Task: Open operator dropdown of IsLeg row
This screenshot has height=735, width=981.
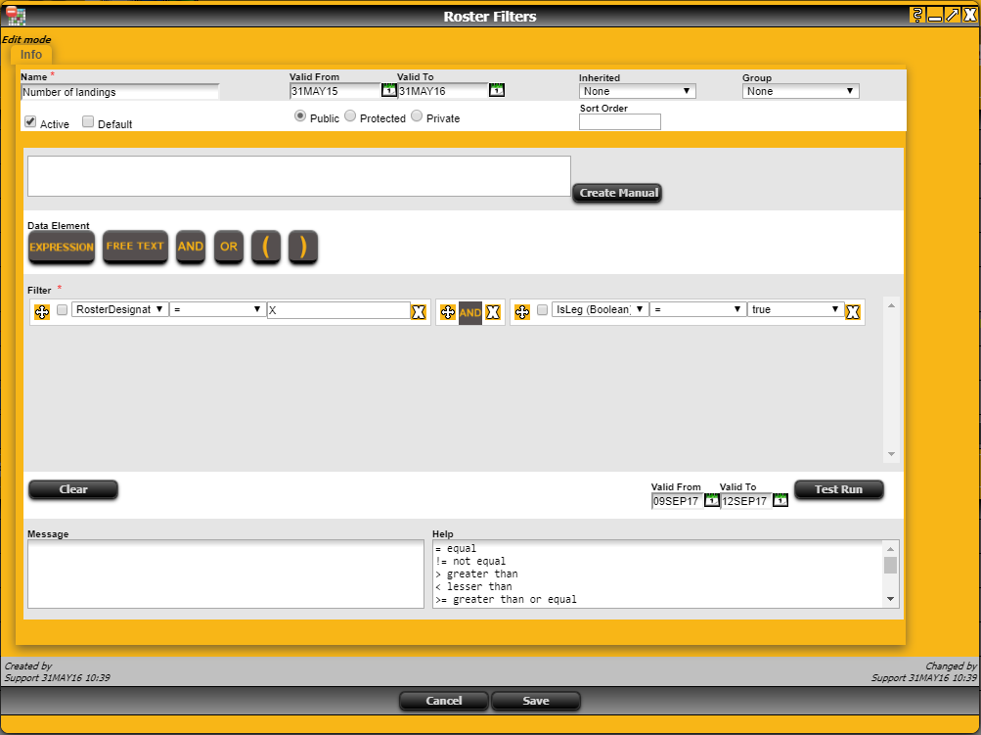Action: (698, 309)
